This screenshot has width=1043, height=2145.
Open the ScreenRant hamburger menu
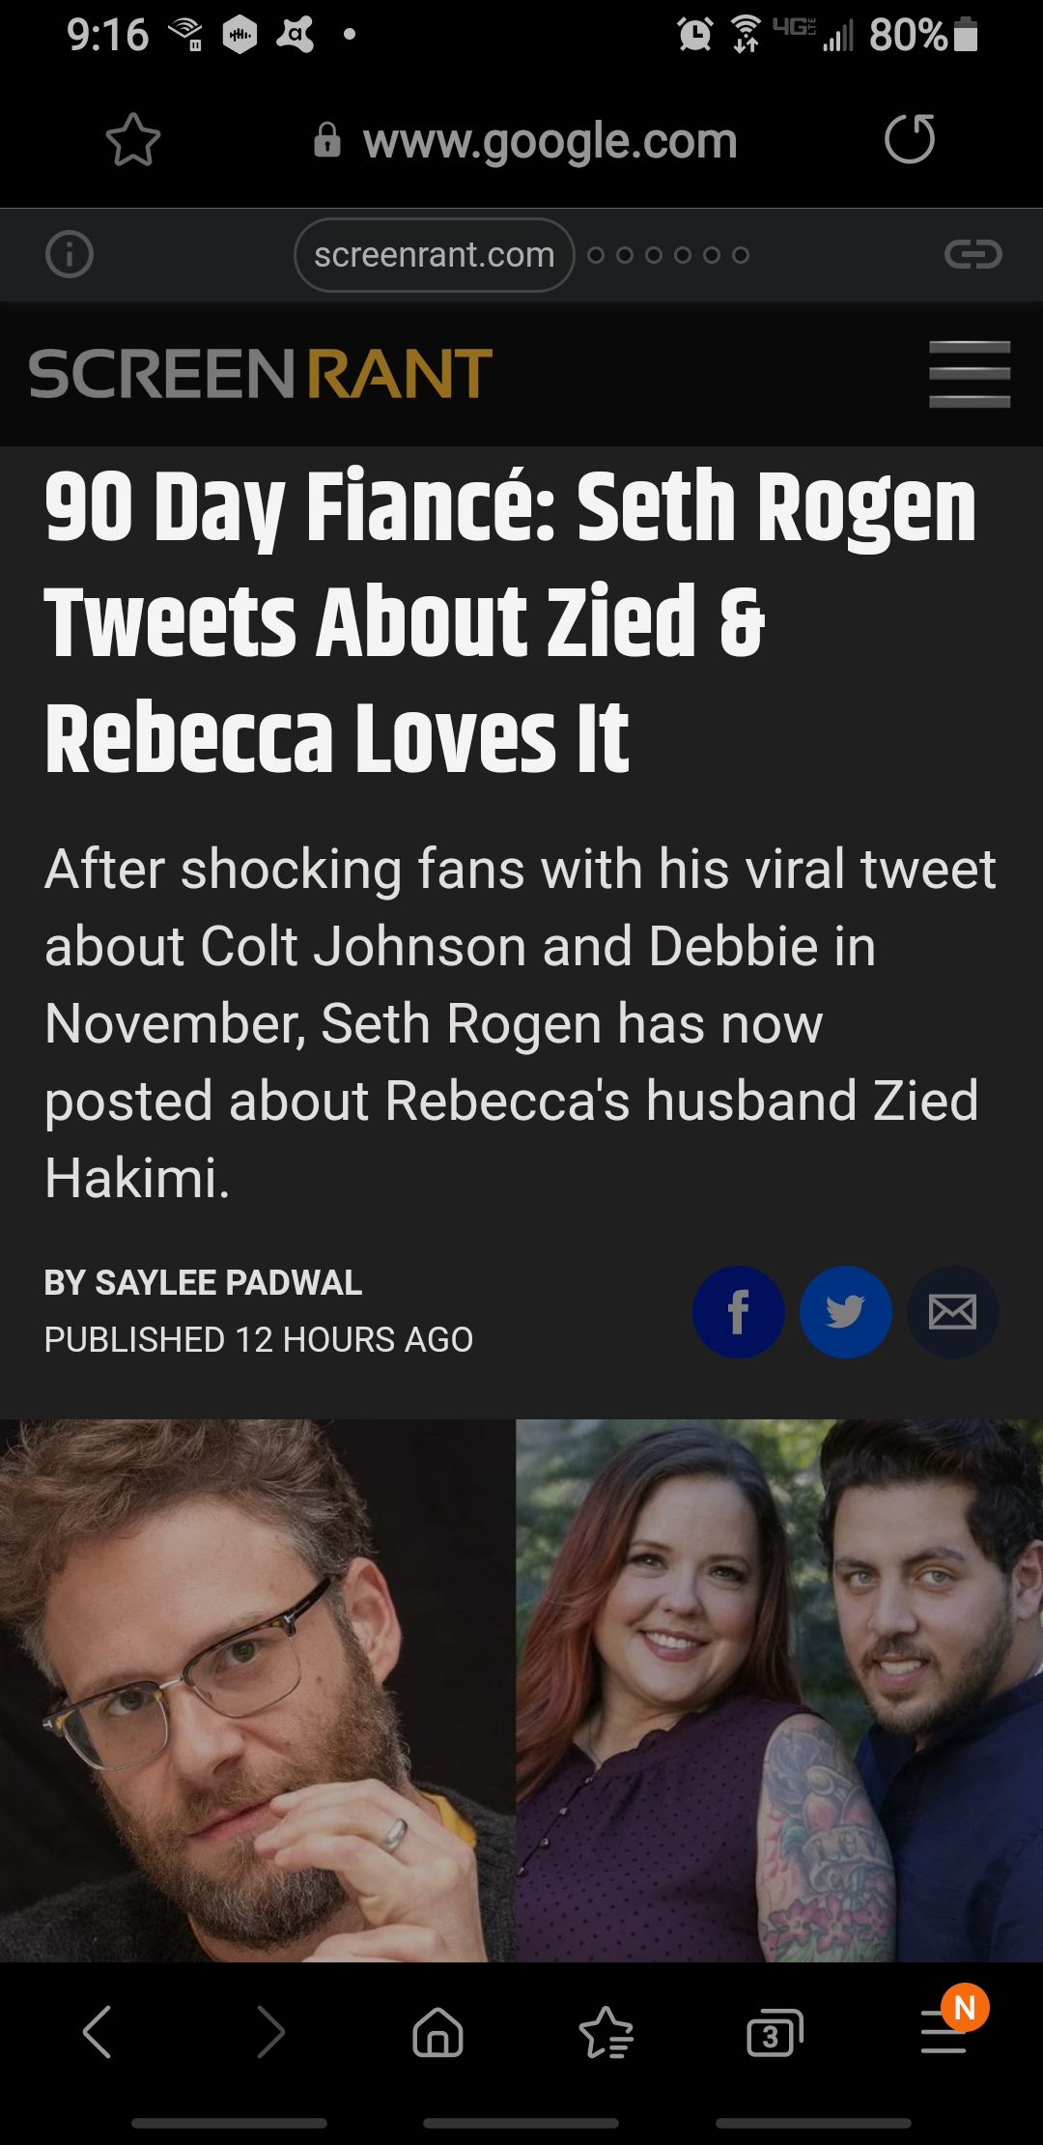pyautogui.click(x=970, y=376)
